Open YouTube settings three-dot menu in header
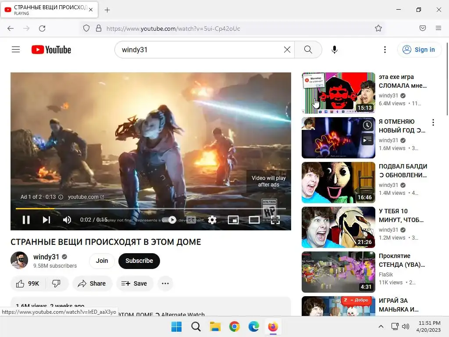The width and height of the screenshot is (449, 337). pyautogui.click(x=385, y=50)
